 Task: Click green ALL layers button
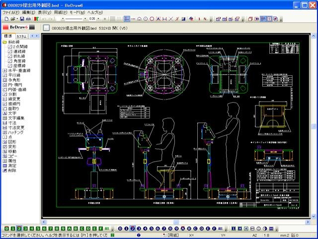tap(107, 229)
